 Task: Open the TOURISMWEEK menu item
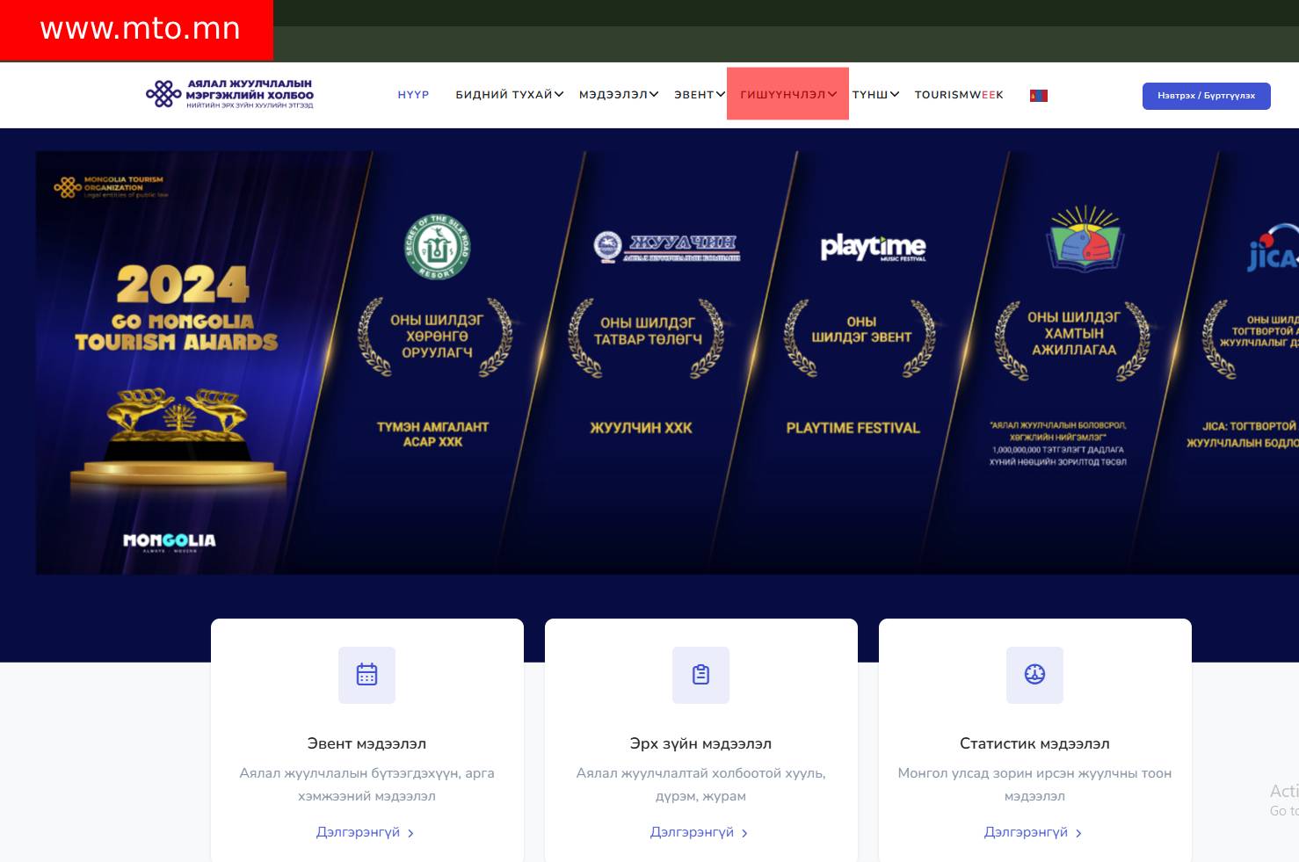pyautogui.click(x=959, y=95)
